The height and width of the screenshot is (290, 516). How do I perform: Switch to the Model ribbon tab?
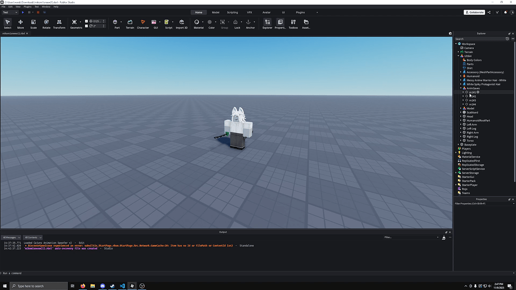tap(215, 12)
